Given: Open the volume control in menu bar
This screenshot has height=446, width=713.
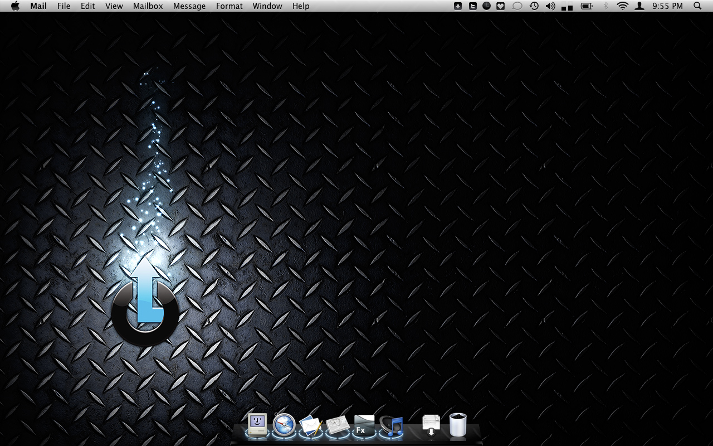Looking at the screenshot, I should (x=550, y=6).
